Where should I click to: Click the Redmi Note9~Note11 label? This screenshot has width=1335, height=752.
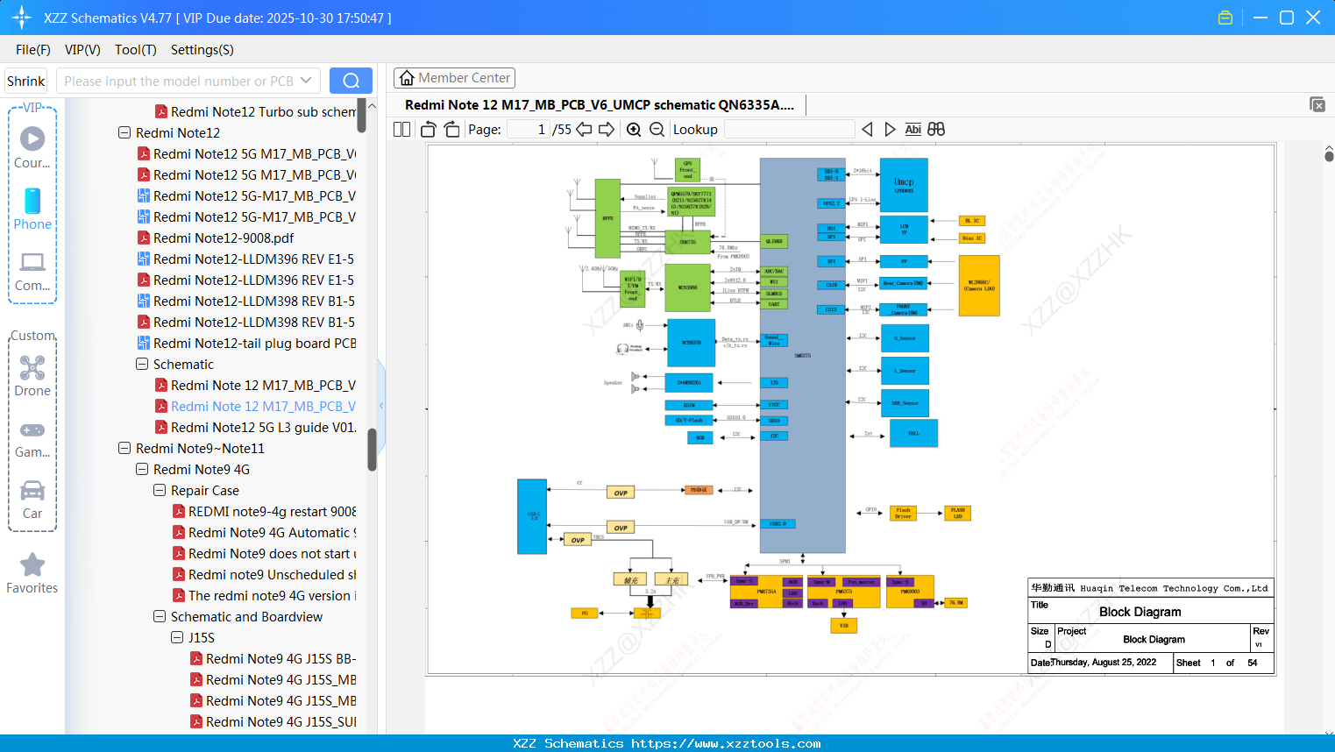[x=200, y=448]
